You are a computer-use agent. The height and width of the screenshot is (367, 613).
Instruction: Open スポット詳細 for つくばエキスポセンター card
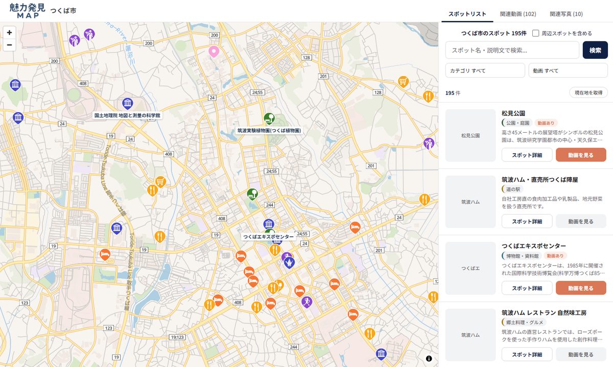(x=527, y=288)
